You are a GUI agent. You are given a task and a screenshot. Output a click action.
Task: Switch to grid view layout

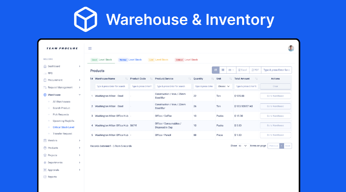(223, 70)
